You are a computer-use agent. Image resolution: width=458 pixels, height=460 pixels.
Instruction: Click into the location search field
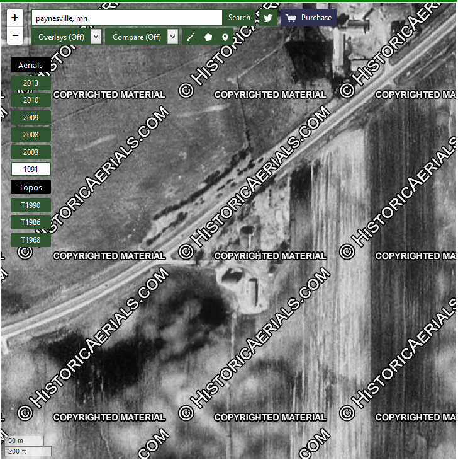126,18
